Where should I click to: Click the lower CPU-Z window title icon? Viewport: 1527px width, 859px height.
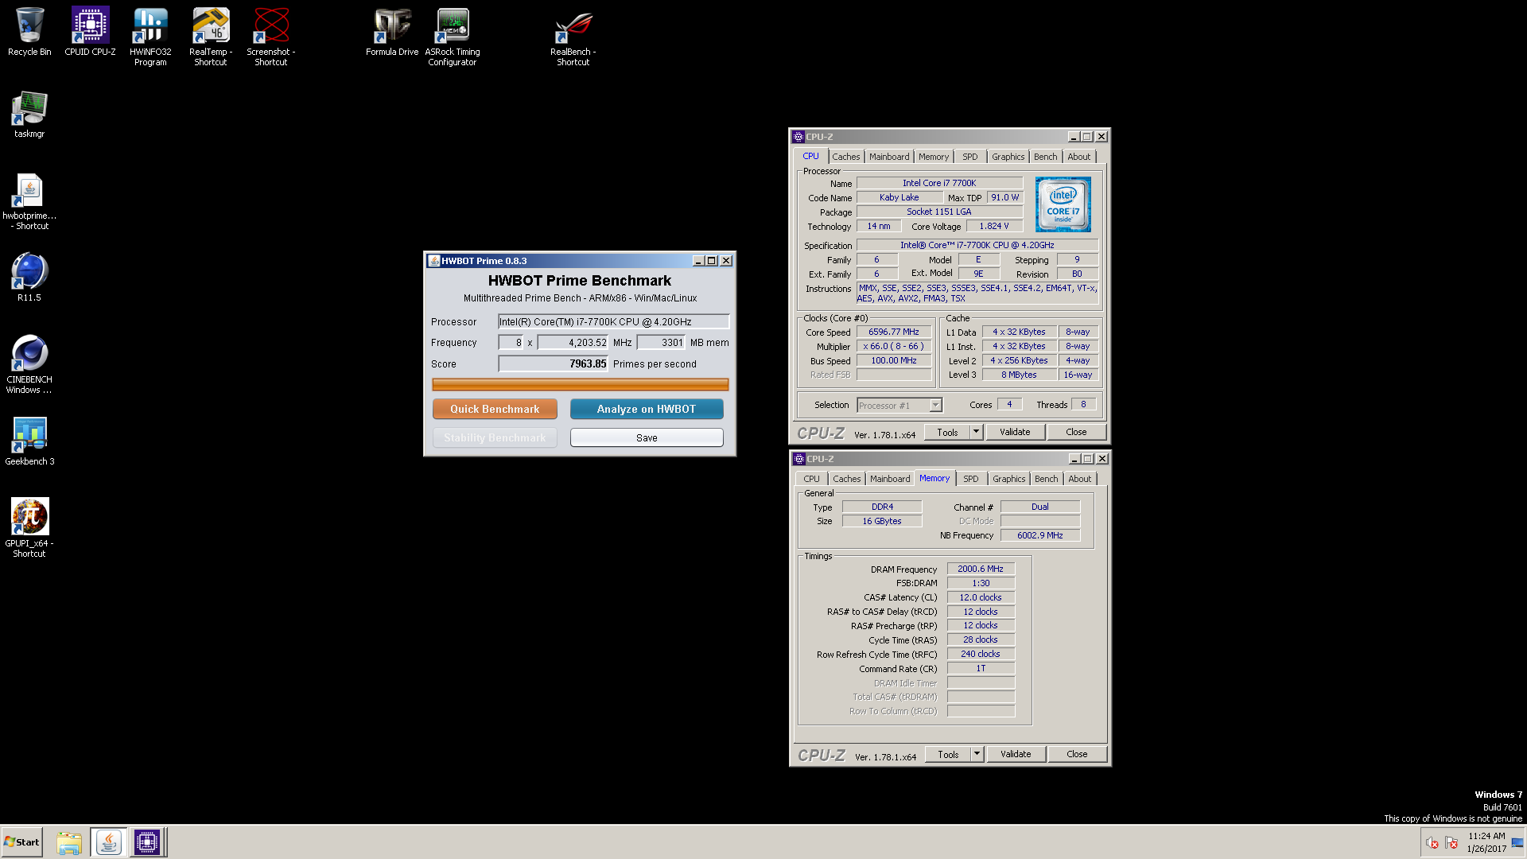799,459
